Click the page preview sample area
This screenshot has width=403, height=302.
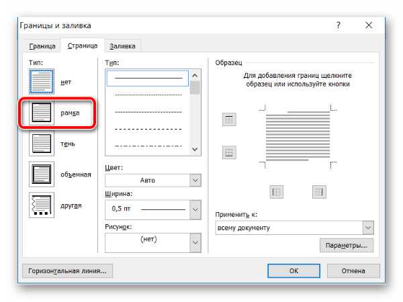tap(298, 137)
